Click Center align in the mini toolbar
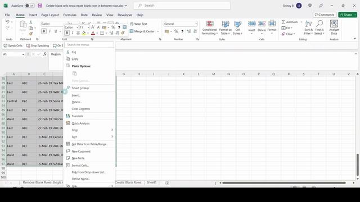Viewport: 360px width, 202px height. 78,33
